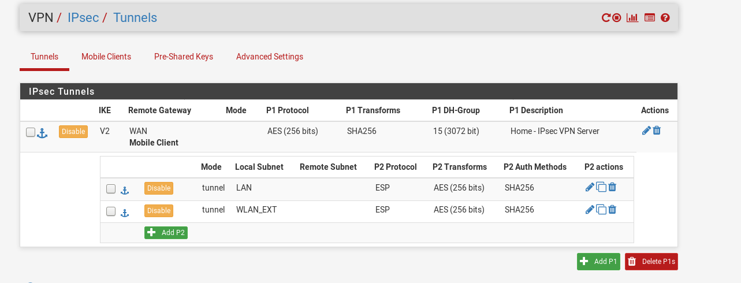Edit the Home - IPsec VPN Server phase 1

coord(646,131)
